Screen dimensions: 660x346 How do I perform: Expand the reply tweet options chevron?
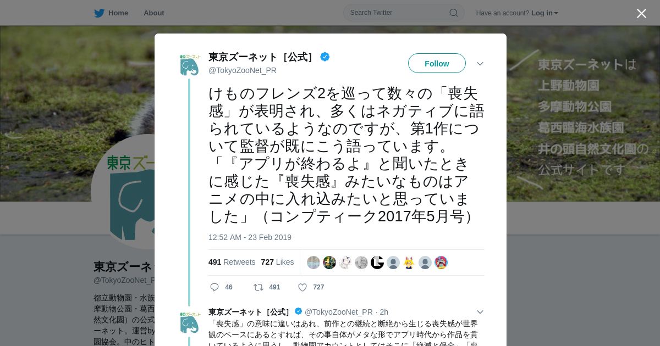pos(480,312)
